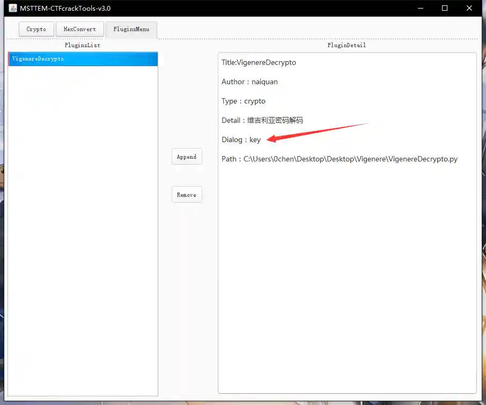Click the PluginDetail heading label
Viewport: 486px width, 405px height.
[347, 45]
